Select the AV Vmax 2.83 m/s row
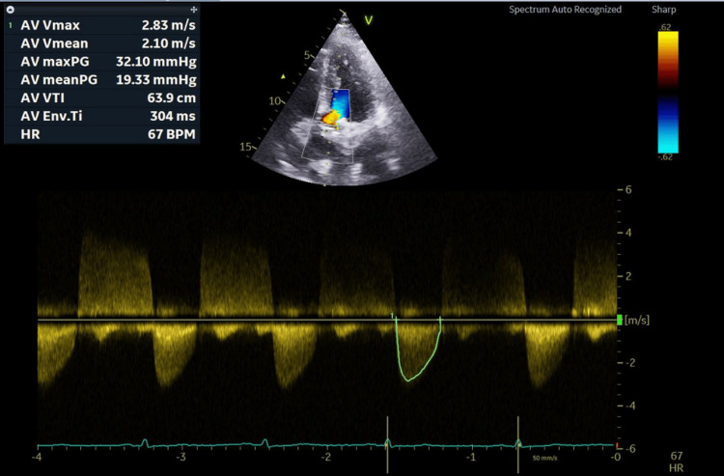Viewport: 724px width, 476px height. [102, 25]
